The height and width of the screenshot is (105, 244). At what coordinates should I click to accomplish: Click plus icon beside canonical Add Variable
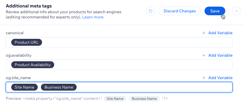(x=204, y=33)
